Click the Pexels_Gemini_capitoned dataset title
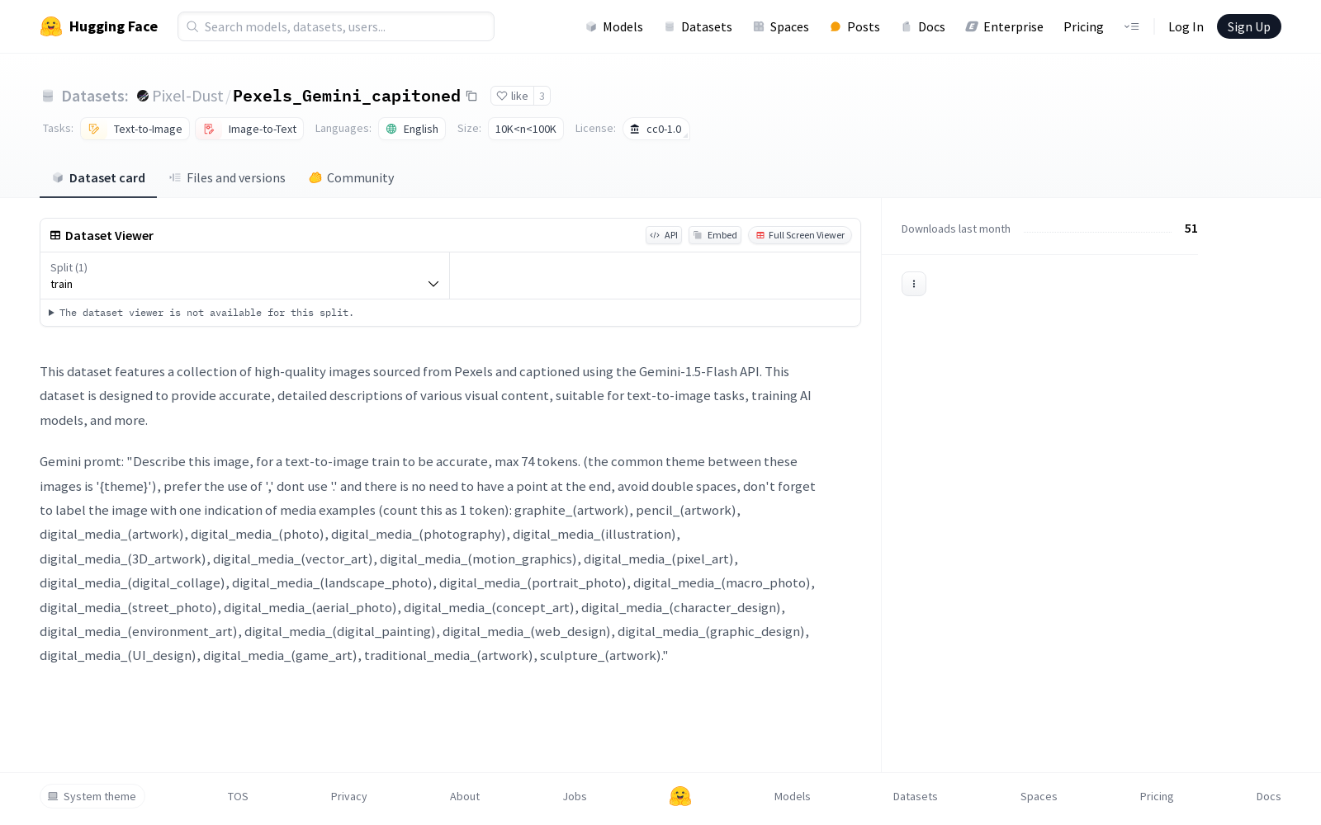Viewport: 1321px width, 825px height. 347,96
